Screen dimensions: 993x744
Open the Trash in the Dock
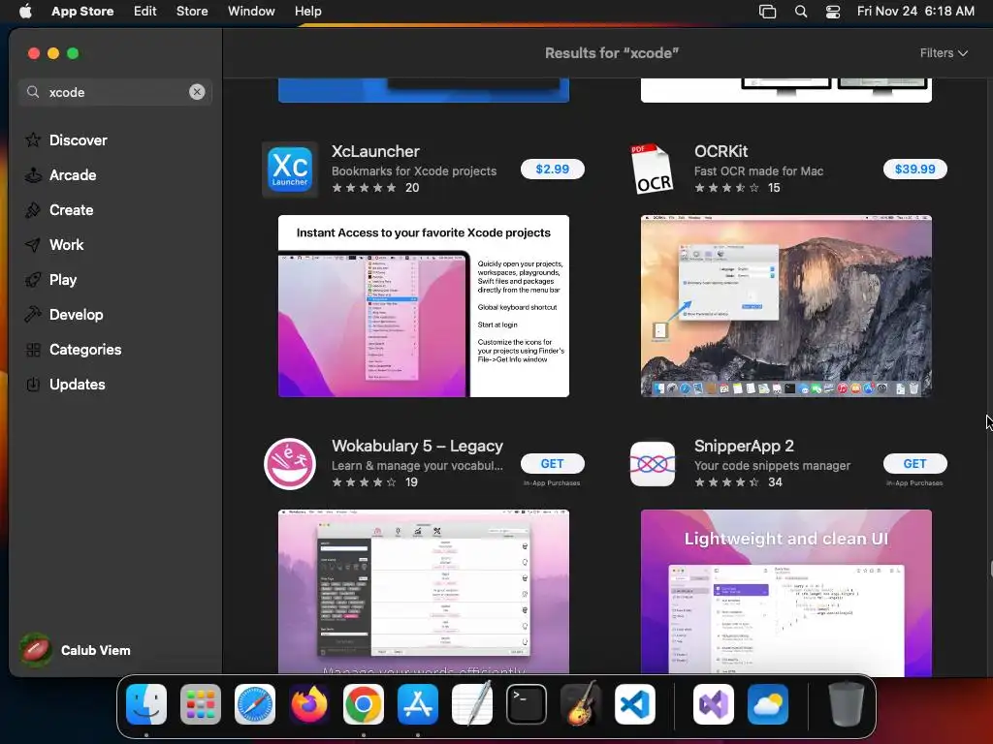(847, 704)
